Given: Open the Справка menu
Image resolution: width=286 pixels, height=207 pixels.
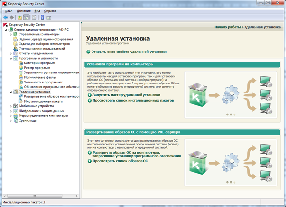Looking at the screenshot, I should click(50, 11).
